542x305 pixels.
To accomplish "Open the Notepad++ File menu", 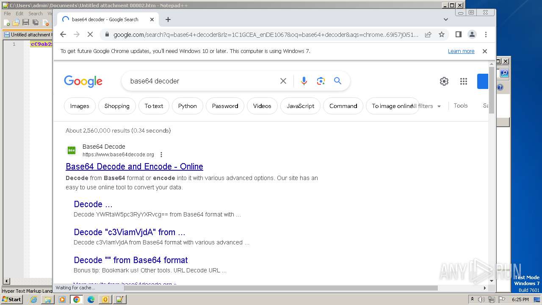I will click(x=7, y=14).
